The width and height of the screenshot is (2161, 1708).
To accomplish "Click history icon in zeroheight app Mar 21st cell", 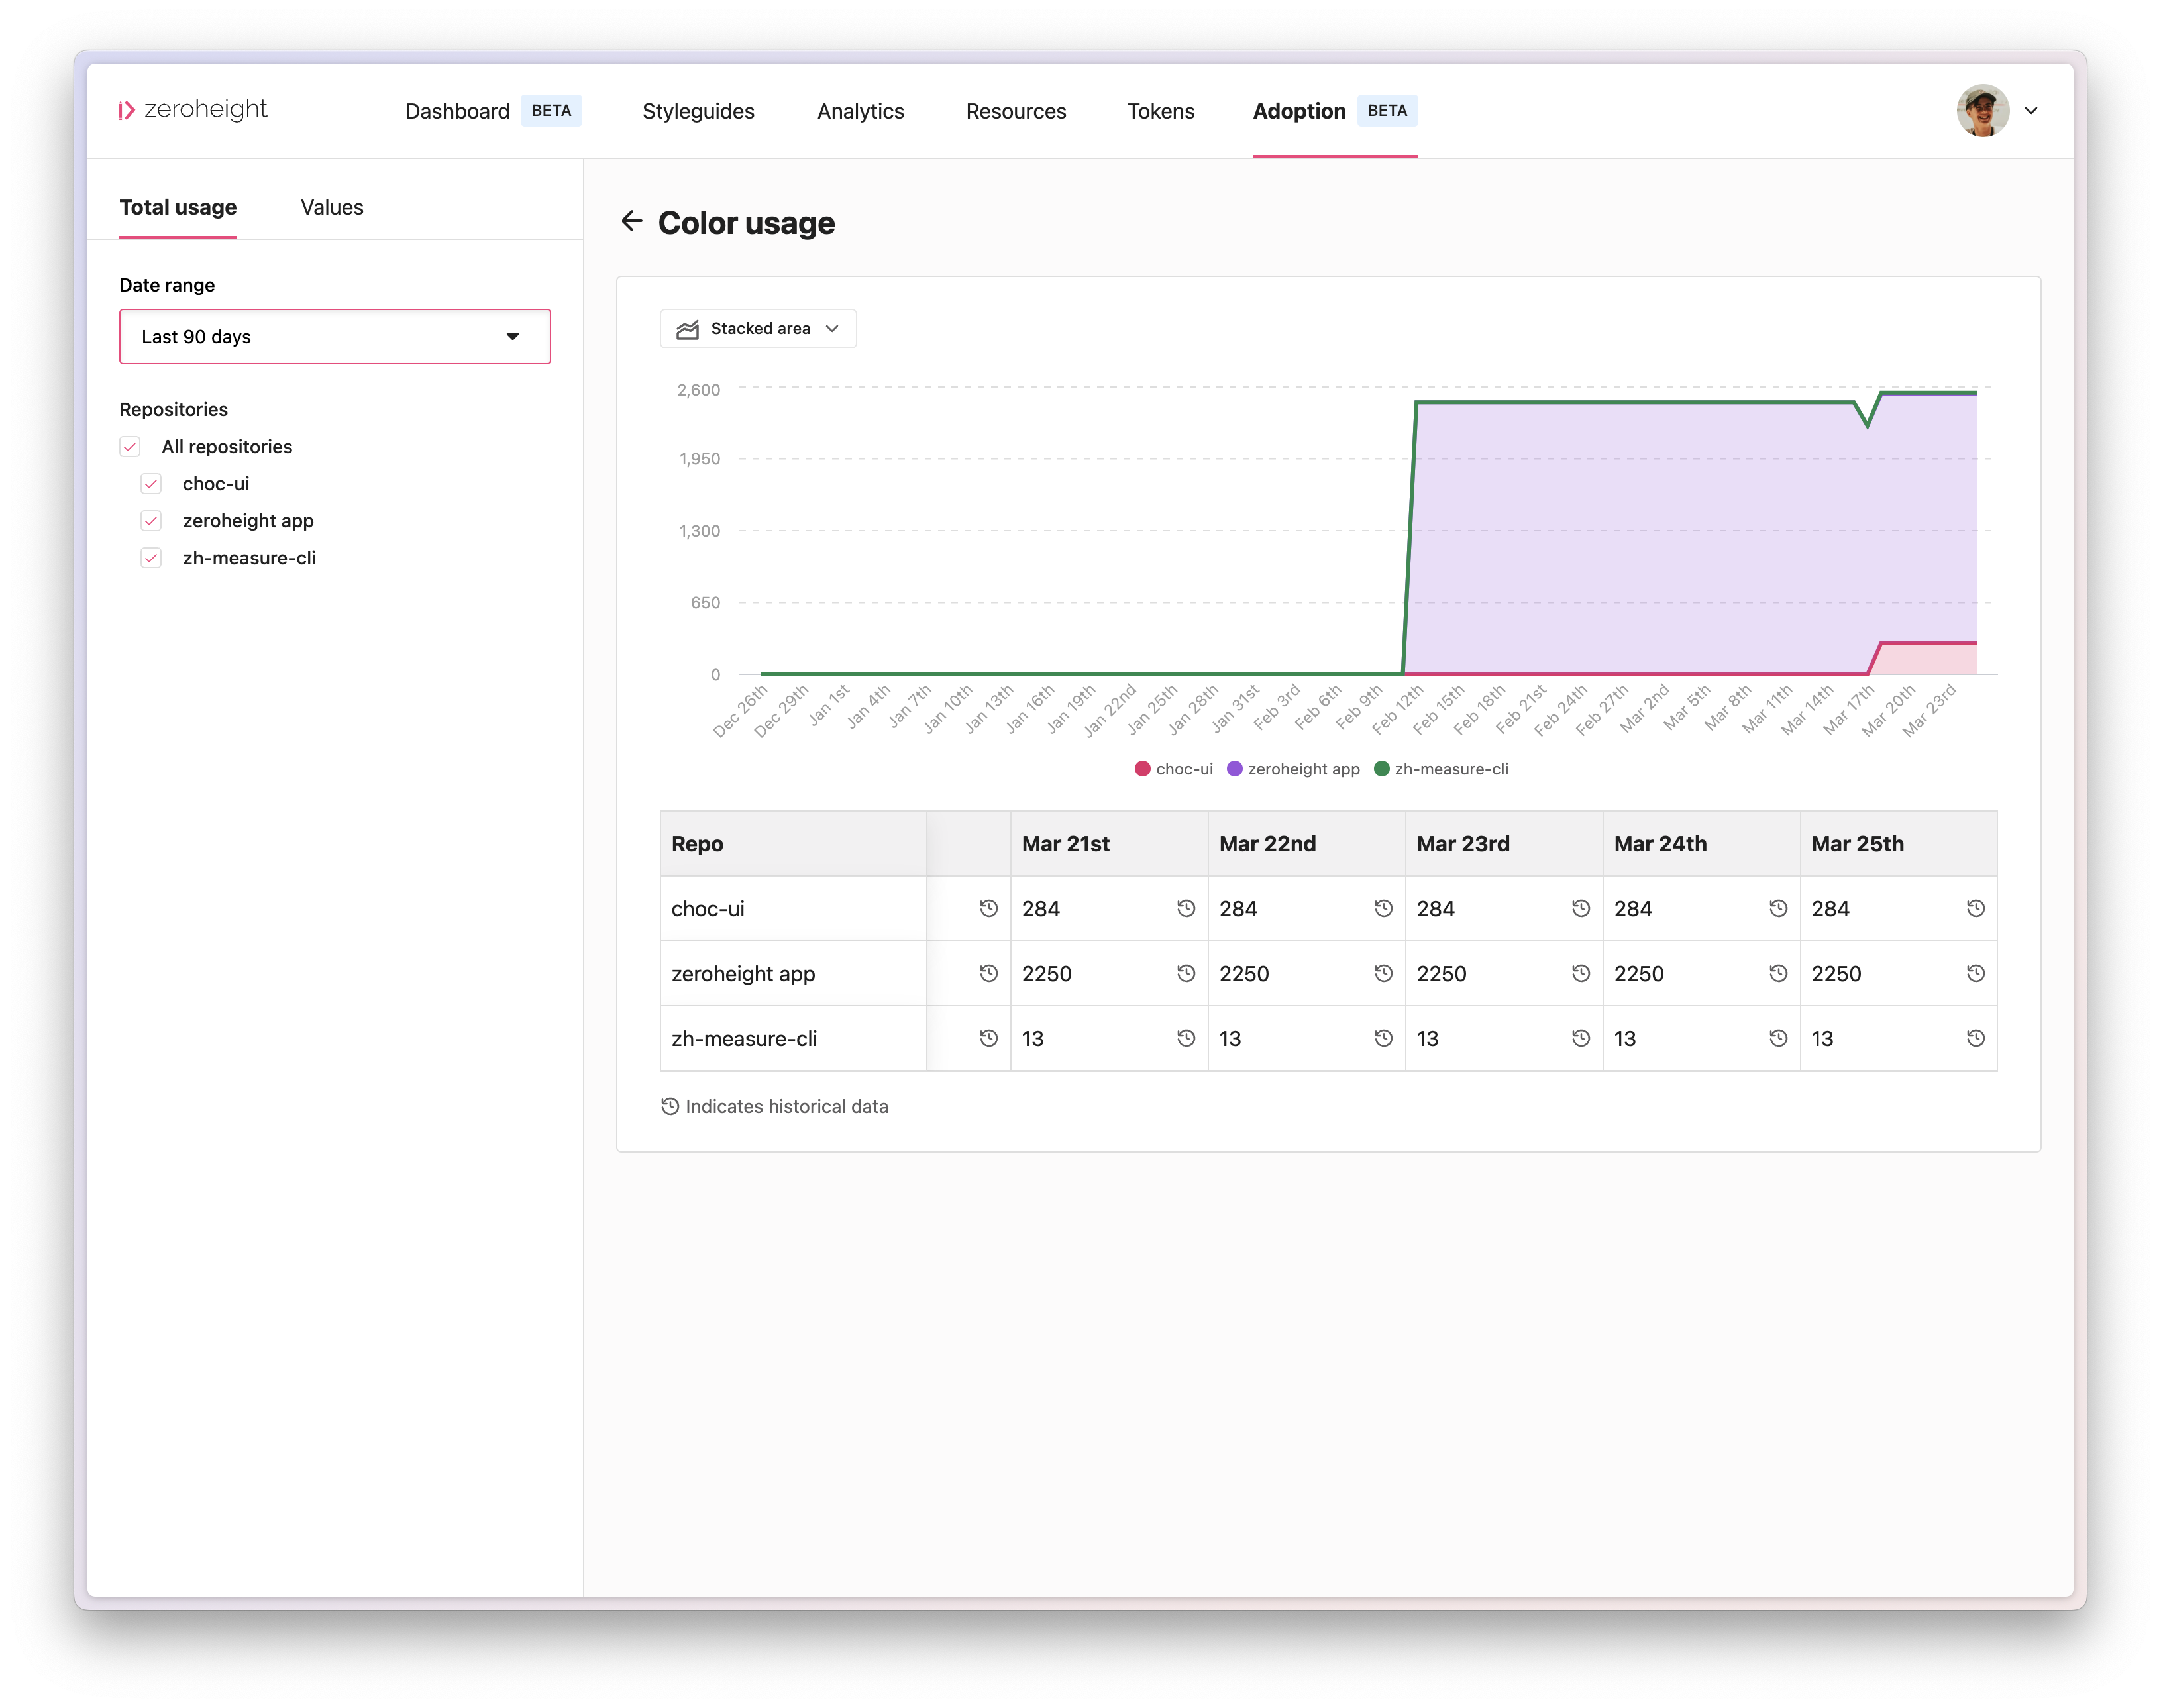I will (x=1186, y=973).
